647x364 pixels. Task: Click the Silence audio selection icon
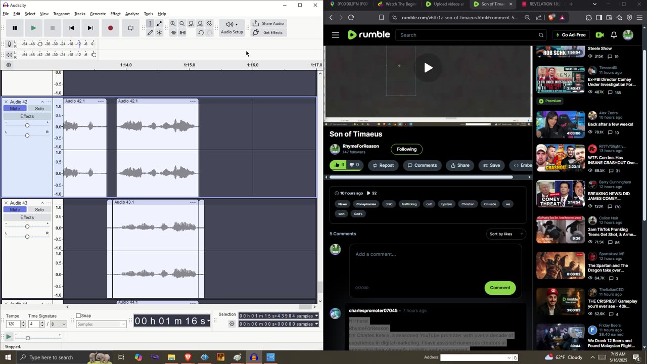182,33
